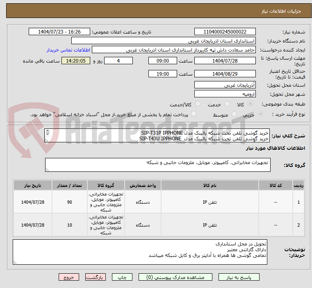Click row number 1 cell
This screenshot has width=312, height=288.
pyautogui.click(x=298, y=202)
